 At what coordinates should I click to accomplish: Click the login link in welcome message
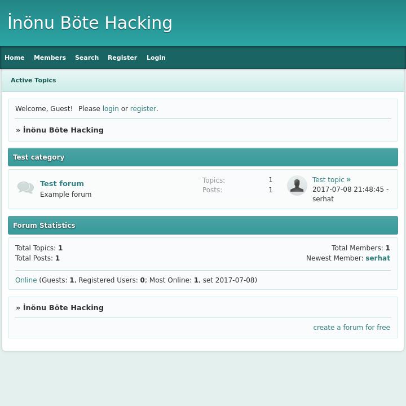click(111, 109)
